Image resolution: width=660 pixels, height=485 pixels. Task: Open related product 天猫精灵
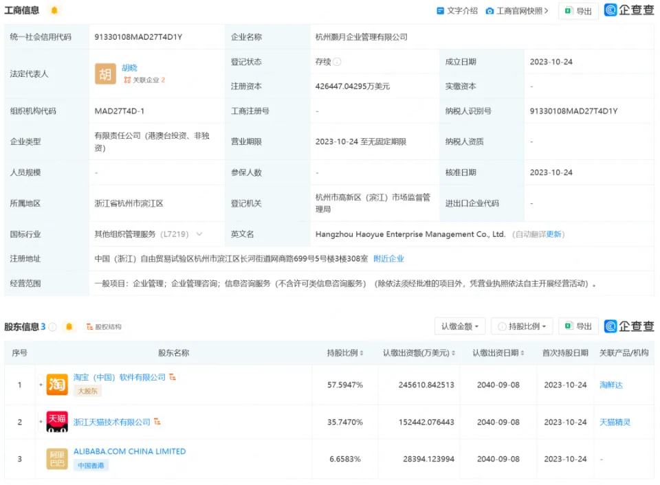point(615,422)
